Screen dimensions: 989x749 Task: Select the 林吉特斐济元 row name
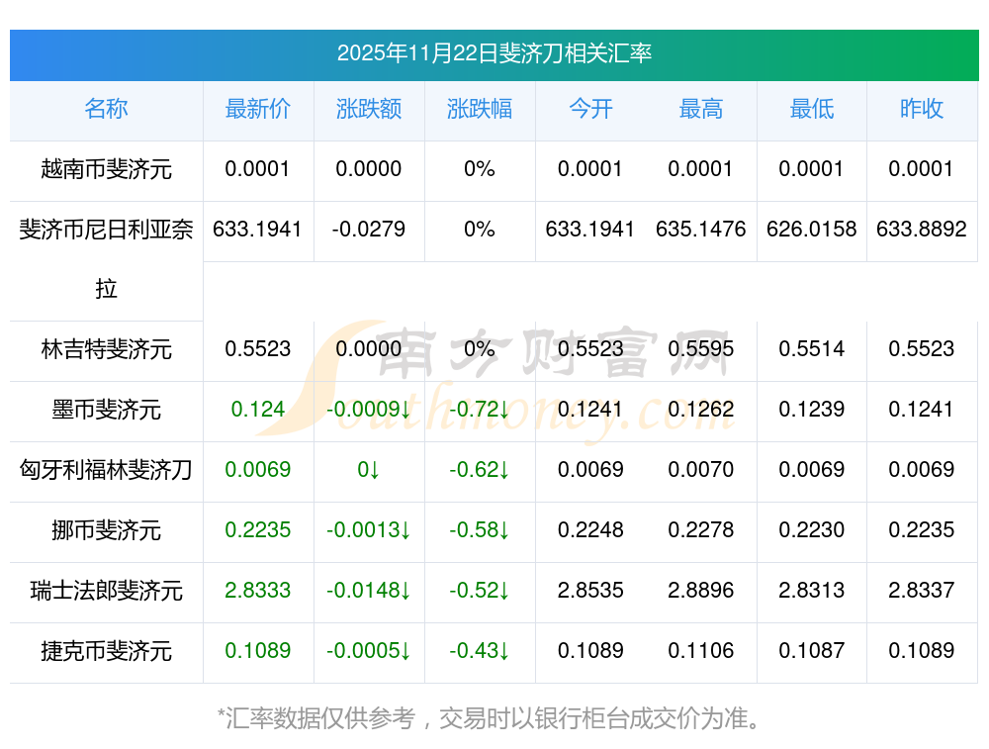(x=106, y=350)
